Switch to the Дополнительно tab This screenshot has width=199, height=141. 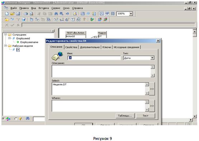[x=90, y=47]
